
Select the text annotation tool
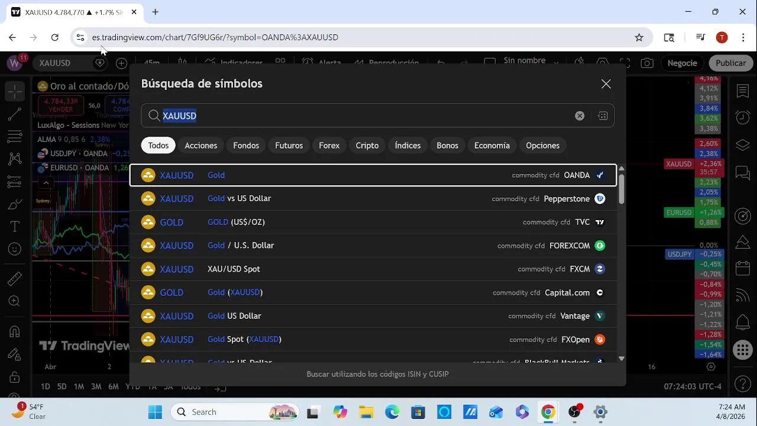15,227
